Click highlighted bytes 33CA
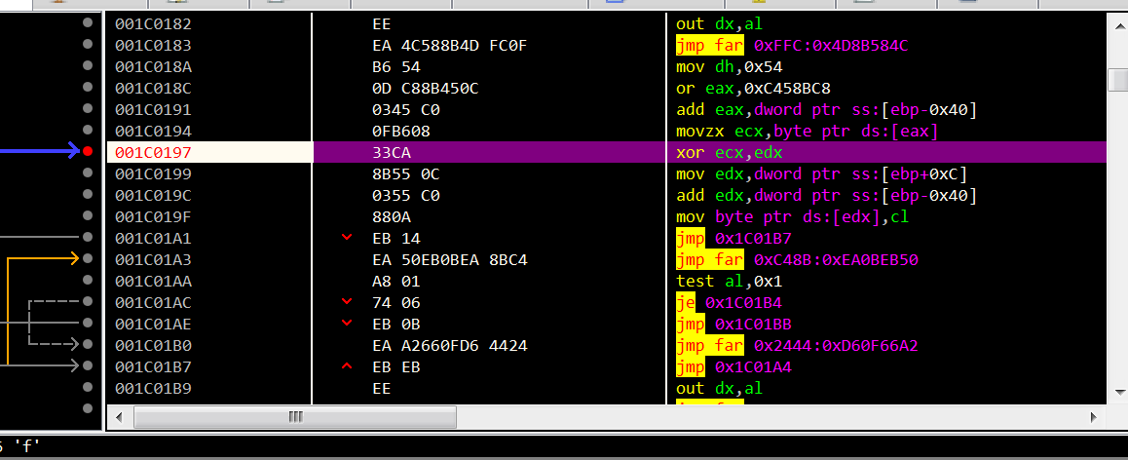 [x=392, y=153]
